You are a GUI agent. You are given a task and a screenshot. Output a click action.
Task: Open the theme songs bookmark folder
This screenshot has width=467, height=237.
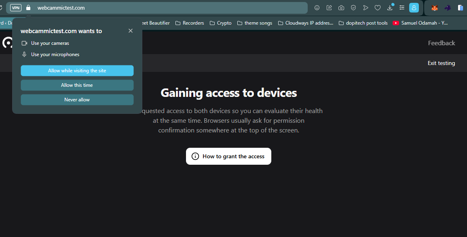click(x=255, y=23)
